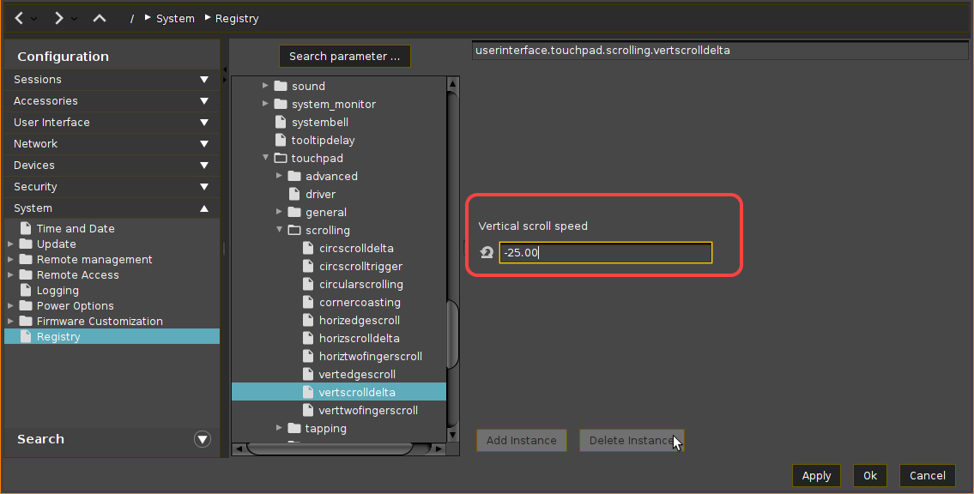Click the touchpad folder icon
The image size is (974, 494).
[280, 159]
